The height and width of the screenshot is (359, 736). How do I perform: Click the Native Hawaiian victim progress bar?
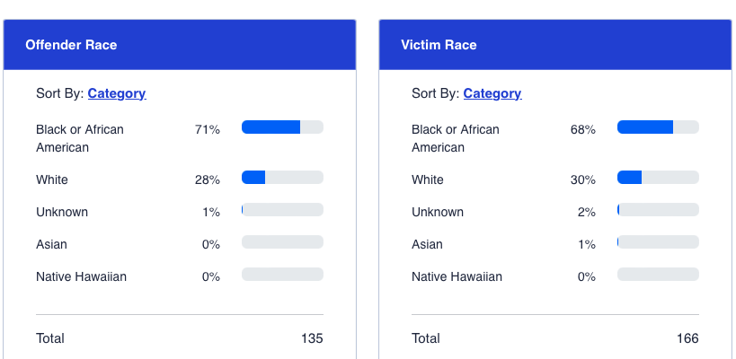(658, 275)
